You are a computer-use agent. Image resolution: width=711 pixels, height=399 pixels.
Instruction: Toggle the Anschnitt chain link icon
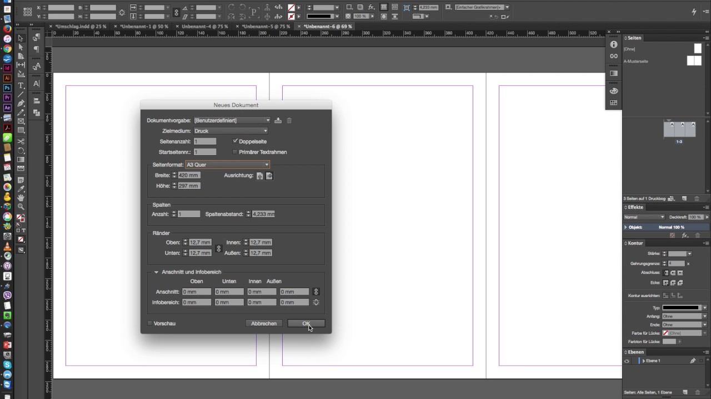click(x=316, y=291)
